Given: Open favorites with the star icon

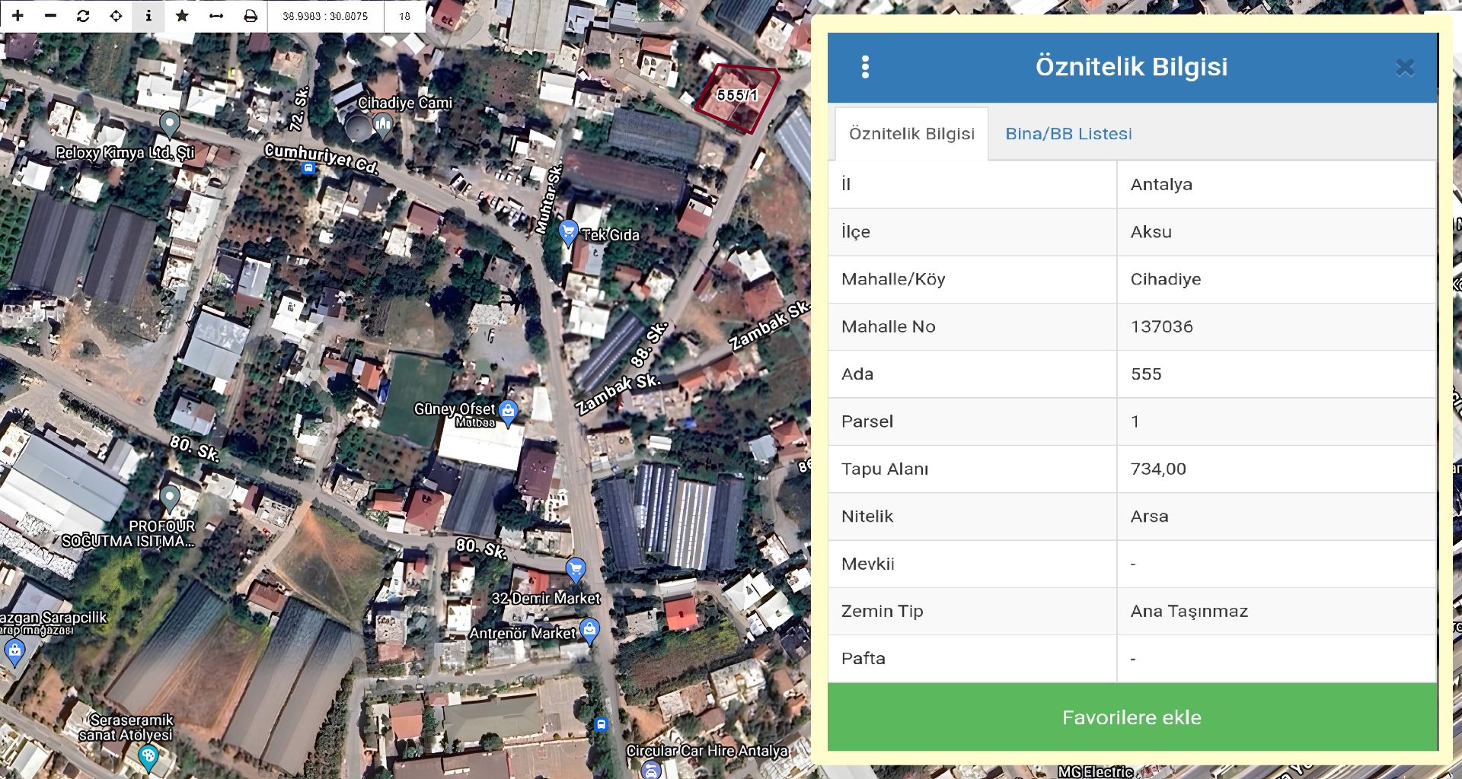Looking at the screenshot, I should click(x=182, y=16).
